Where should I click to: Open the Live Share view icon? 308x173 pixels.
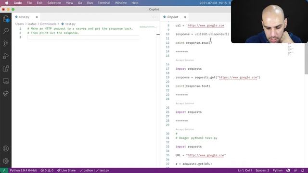pyautogui.click(x=6, y=94)
